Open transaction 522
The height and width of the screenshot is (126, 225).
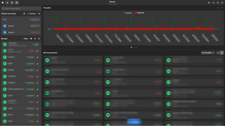[73, 60]
